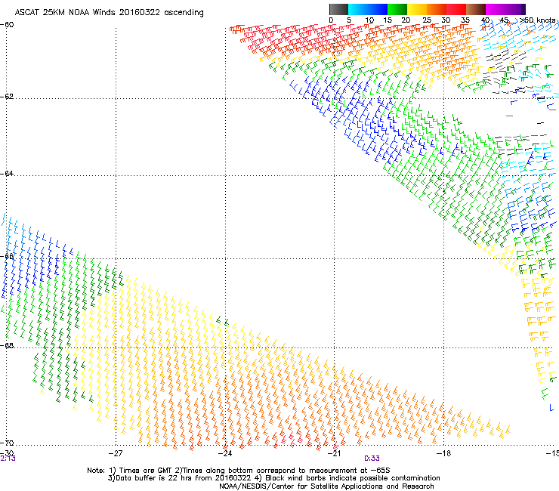Click the '35' label under the legend bar

465,20
